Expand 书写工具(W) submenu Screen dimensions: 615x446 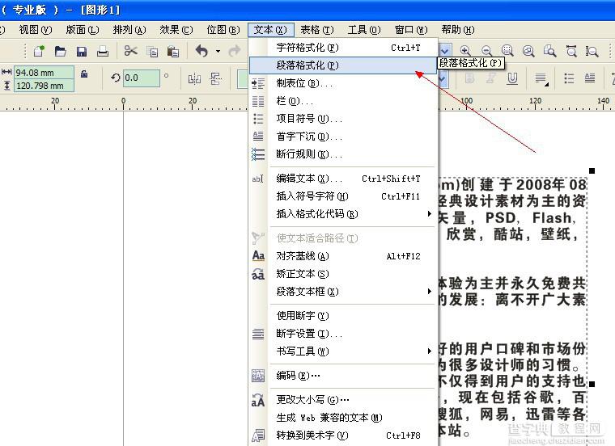(343, 351)
